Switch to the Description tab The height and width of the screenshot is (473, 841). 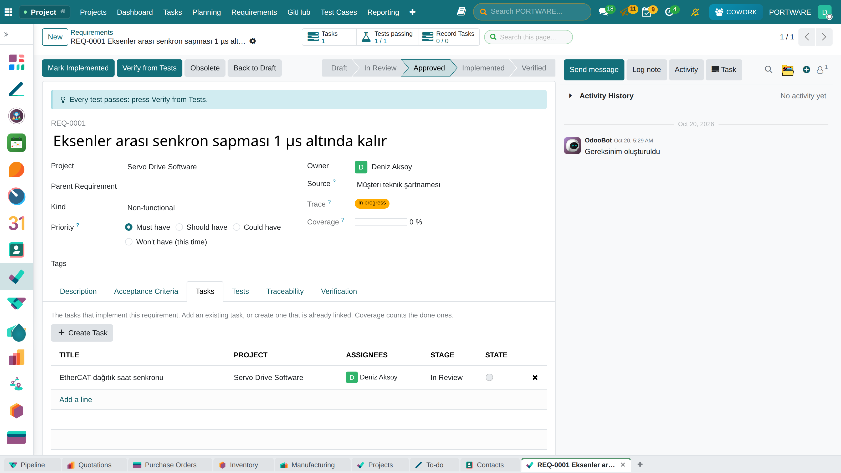pyautogui.click(x=78, y=291)
